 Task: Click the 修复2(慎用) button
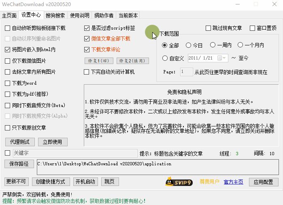[133, 61]
